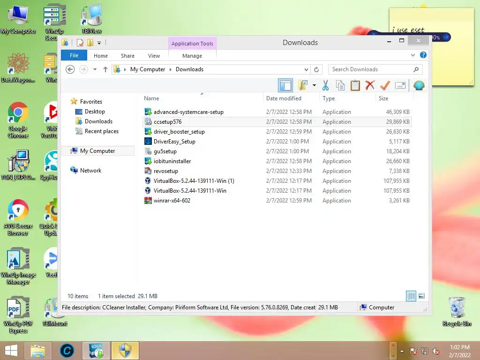Expand the arrow after My Computer breadcrumb
Viewport: 480px width, 360px height.
[x=171, y=69]
